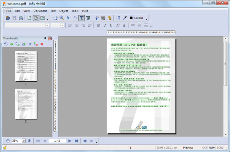Go to the first page
The width and height of the screenshot is (230, 152).
pyautogui.click(x=38, y=141)
